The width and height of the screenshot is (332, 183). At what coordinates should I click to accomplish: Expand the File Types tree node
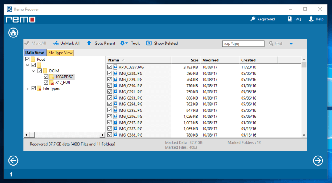(x=27, y=89)
